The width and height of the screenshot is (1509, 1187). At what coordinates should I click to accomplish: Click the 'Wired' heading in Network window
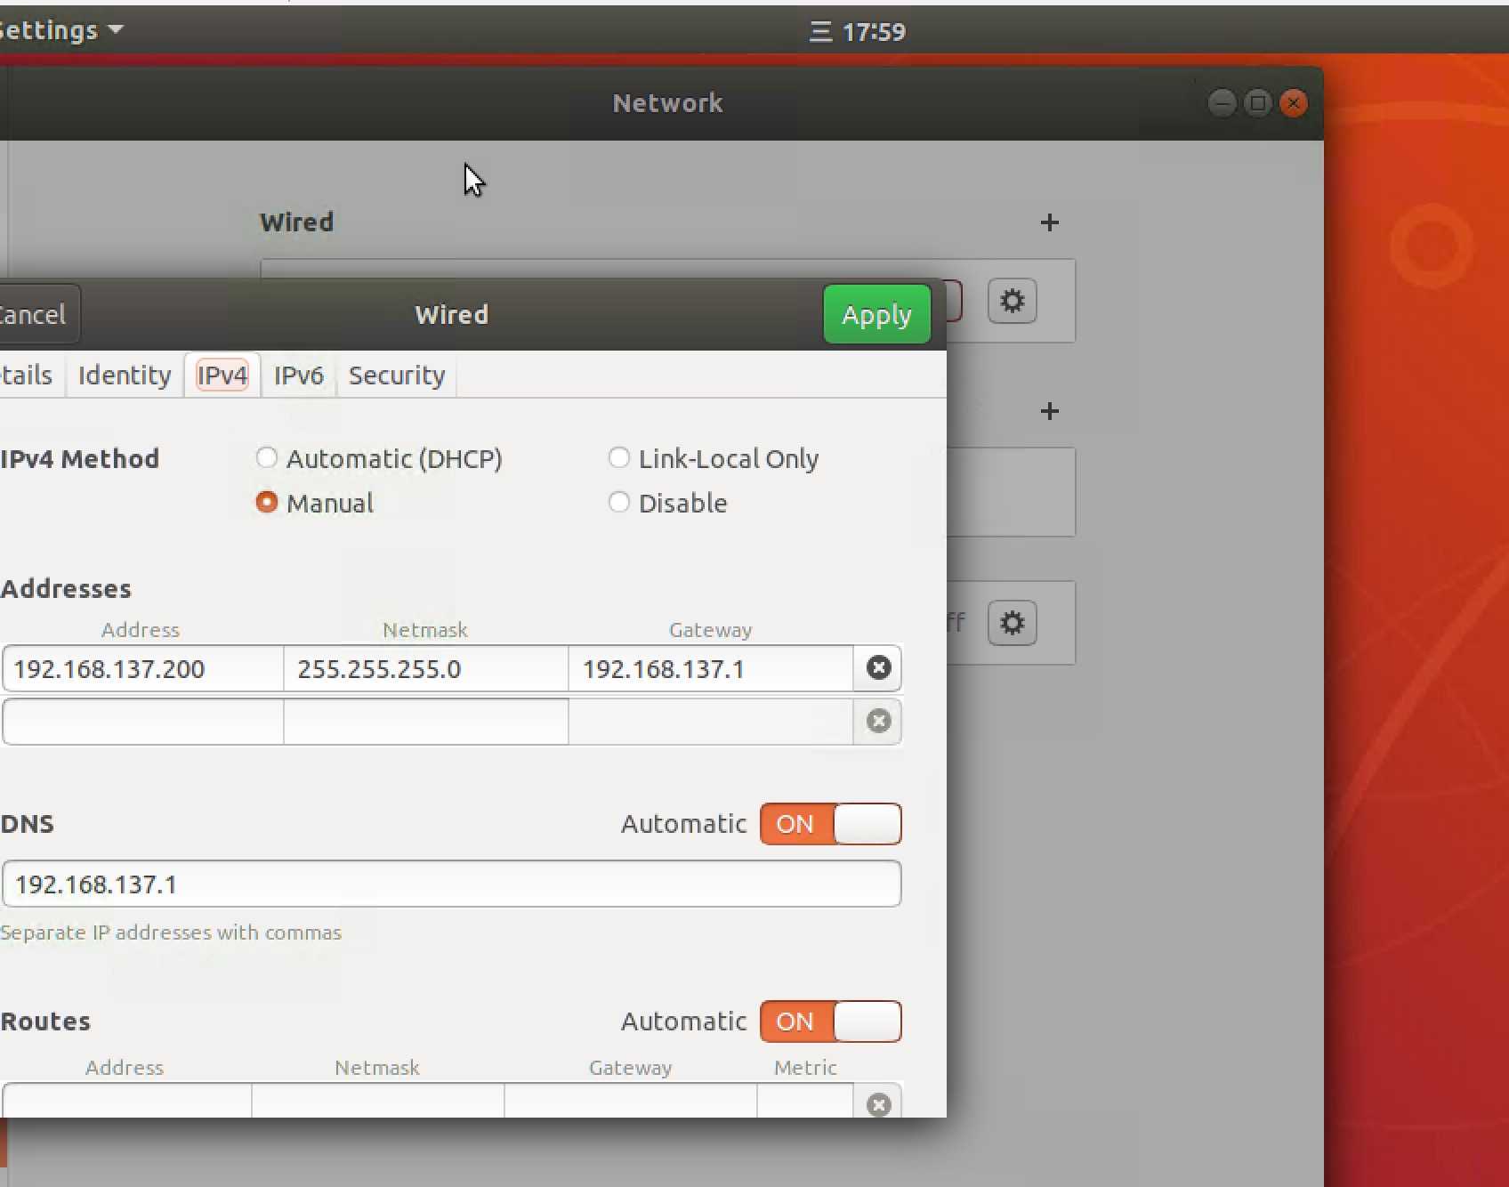tap(296, 222)
